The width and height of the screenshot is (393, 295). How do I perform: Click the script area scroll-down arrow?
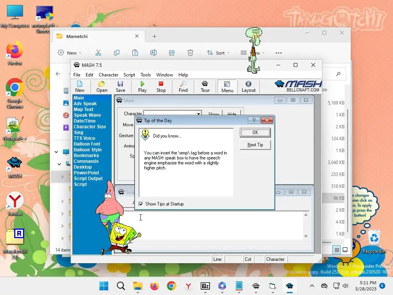pos(306,236)
